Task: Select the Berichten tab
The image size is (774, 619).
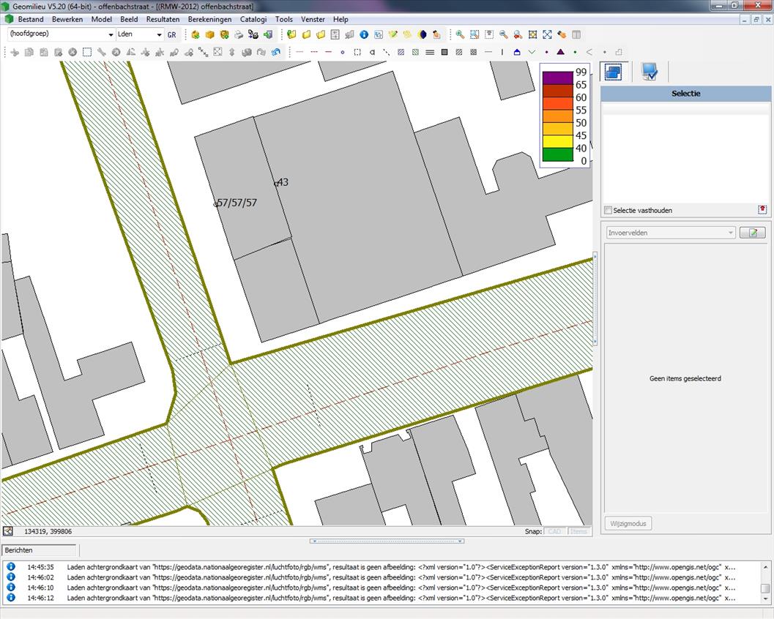Action: [40, 550]
